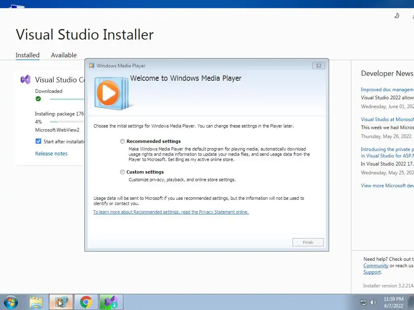Click the network tray icon
414x310 pixels.
(363, 302)
